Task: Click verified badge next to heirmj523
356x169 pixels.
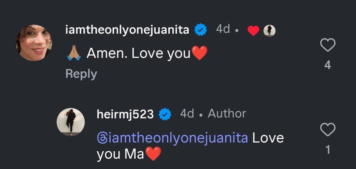Action: click(x=165, y=114)
